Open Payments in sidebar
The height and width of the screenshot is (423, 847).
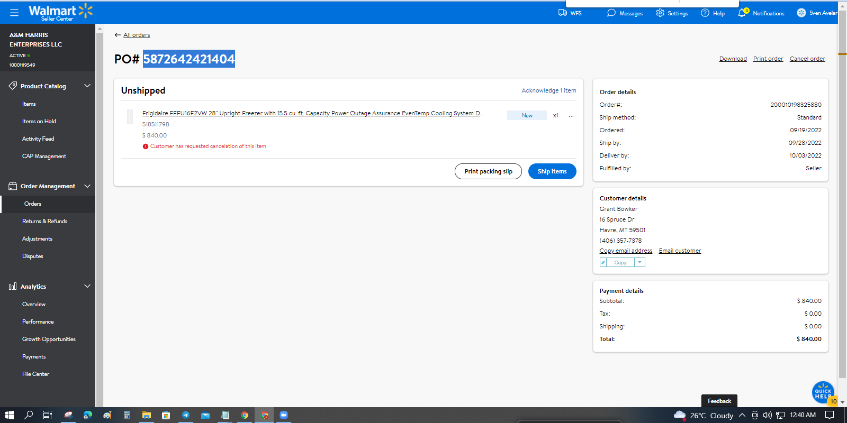(x=34, y=357)
